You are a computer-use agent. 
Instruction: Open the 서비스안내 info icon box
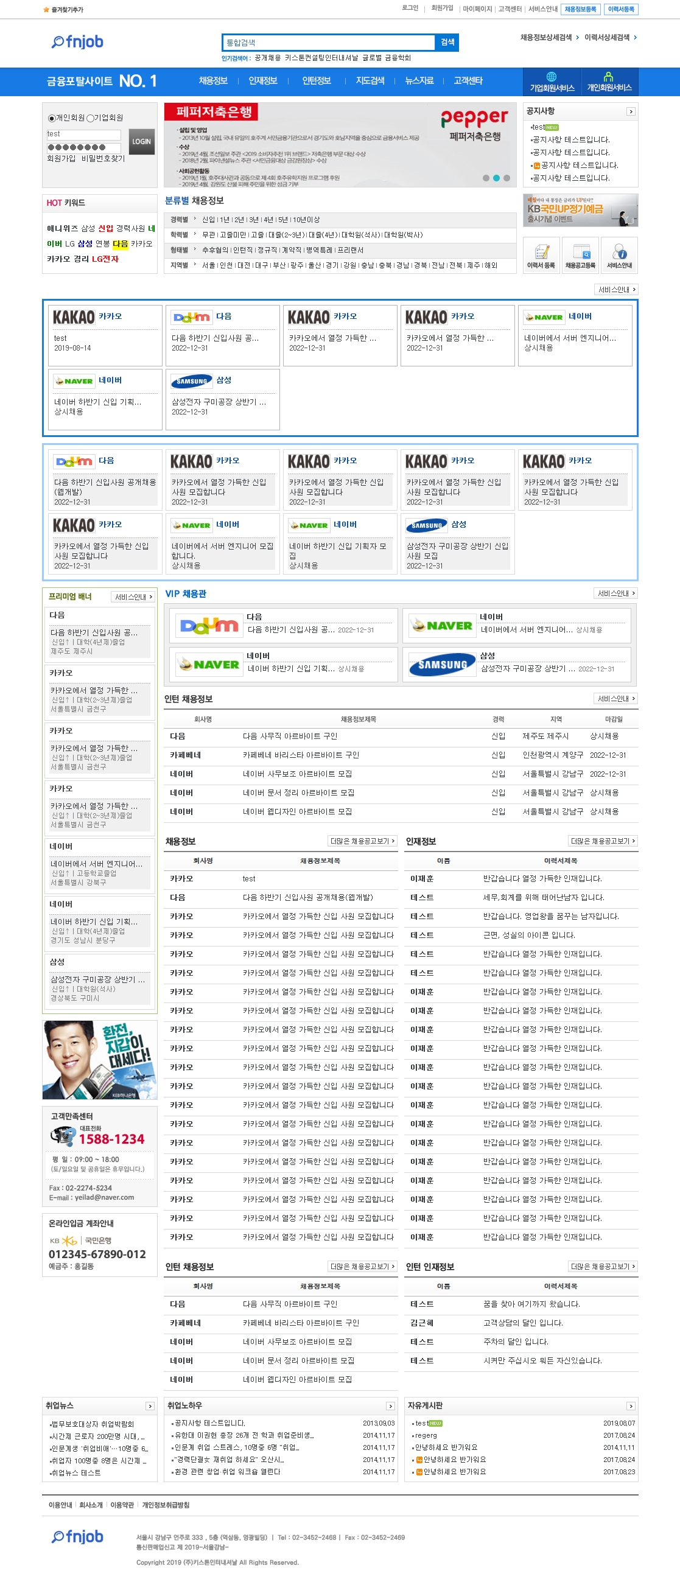click(x=619, y=255)
